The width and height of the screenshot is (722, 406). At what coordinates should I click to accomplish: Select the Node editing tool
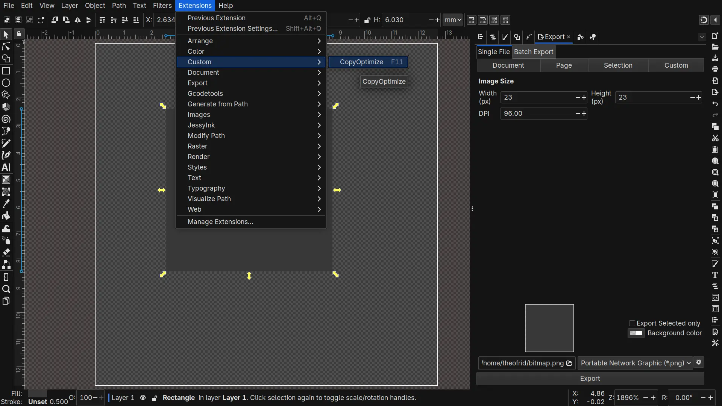pos(6,47)
